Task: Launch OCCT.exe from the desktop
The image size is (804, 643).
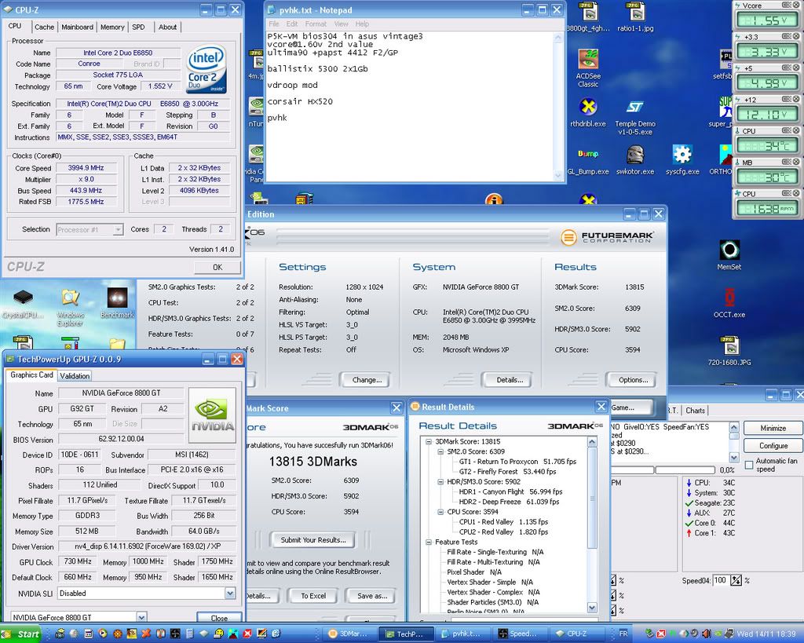Action: 729,298
